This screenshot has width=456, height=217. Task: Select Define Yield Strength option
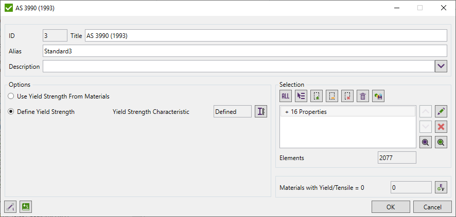(x=11, y=111)
